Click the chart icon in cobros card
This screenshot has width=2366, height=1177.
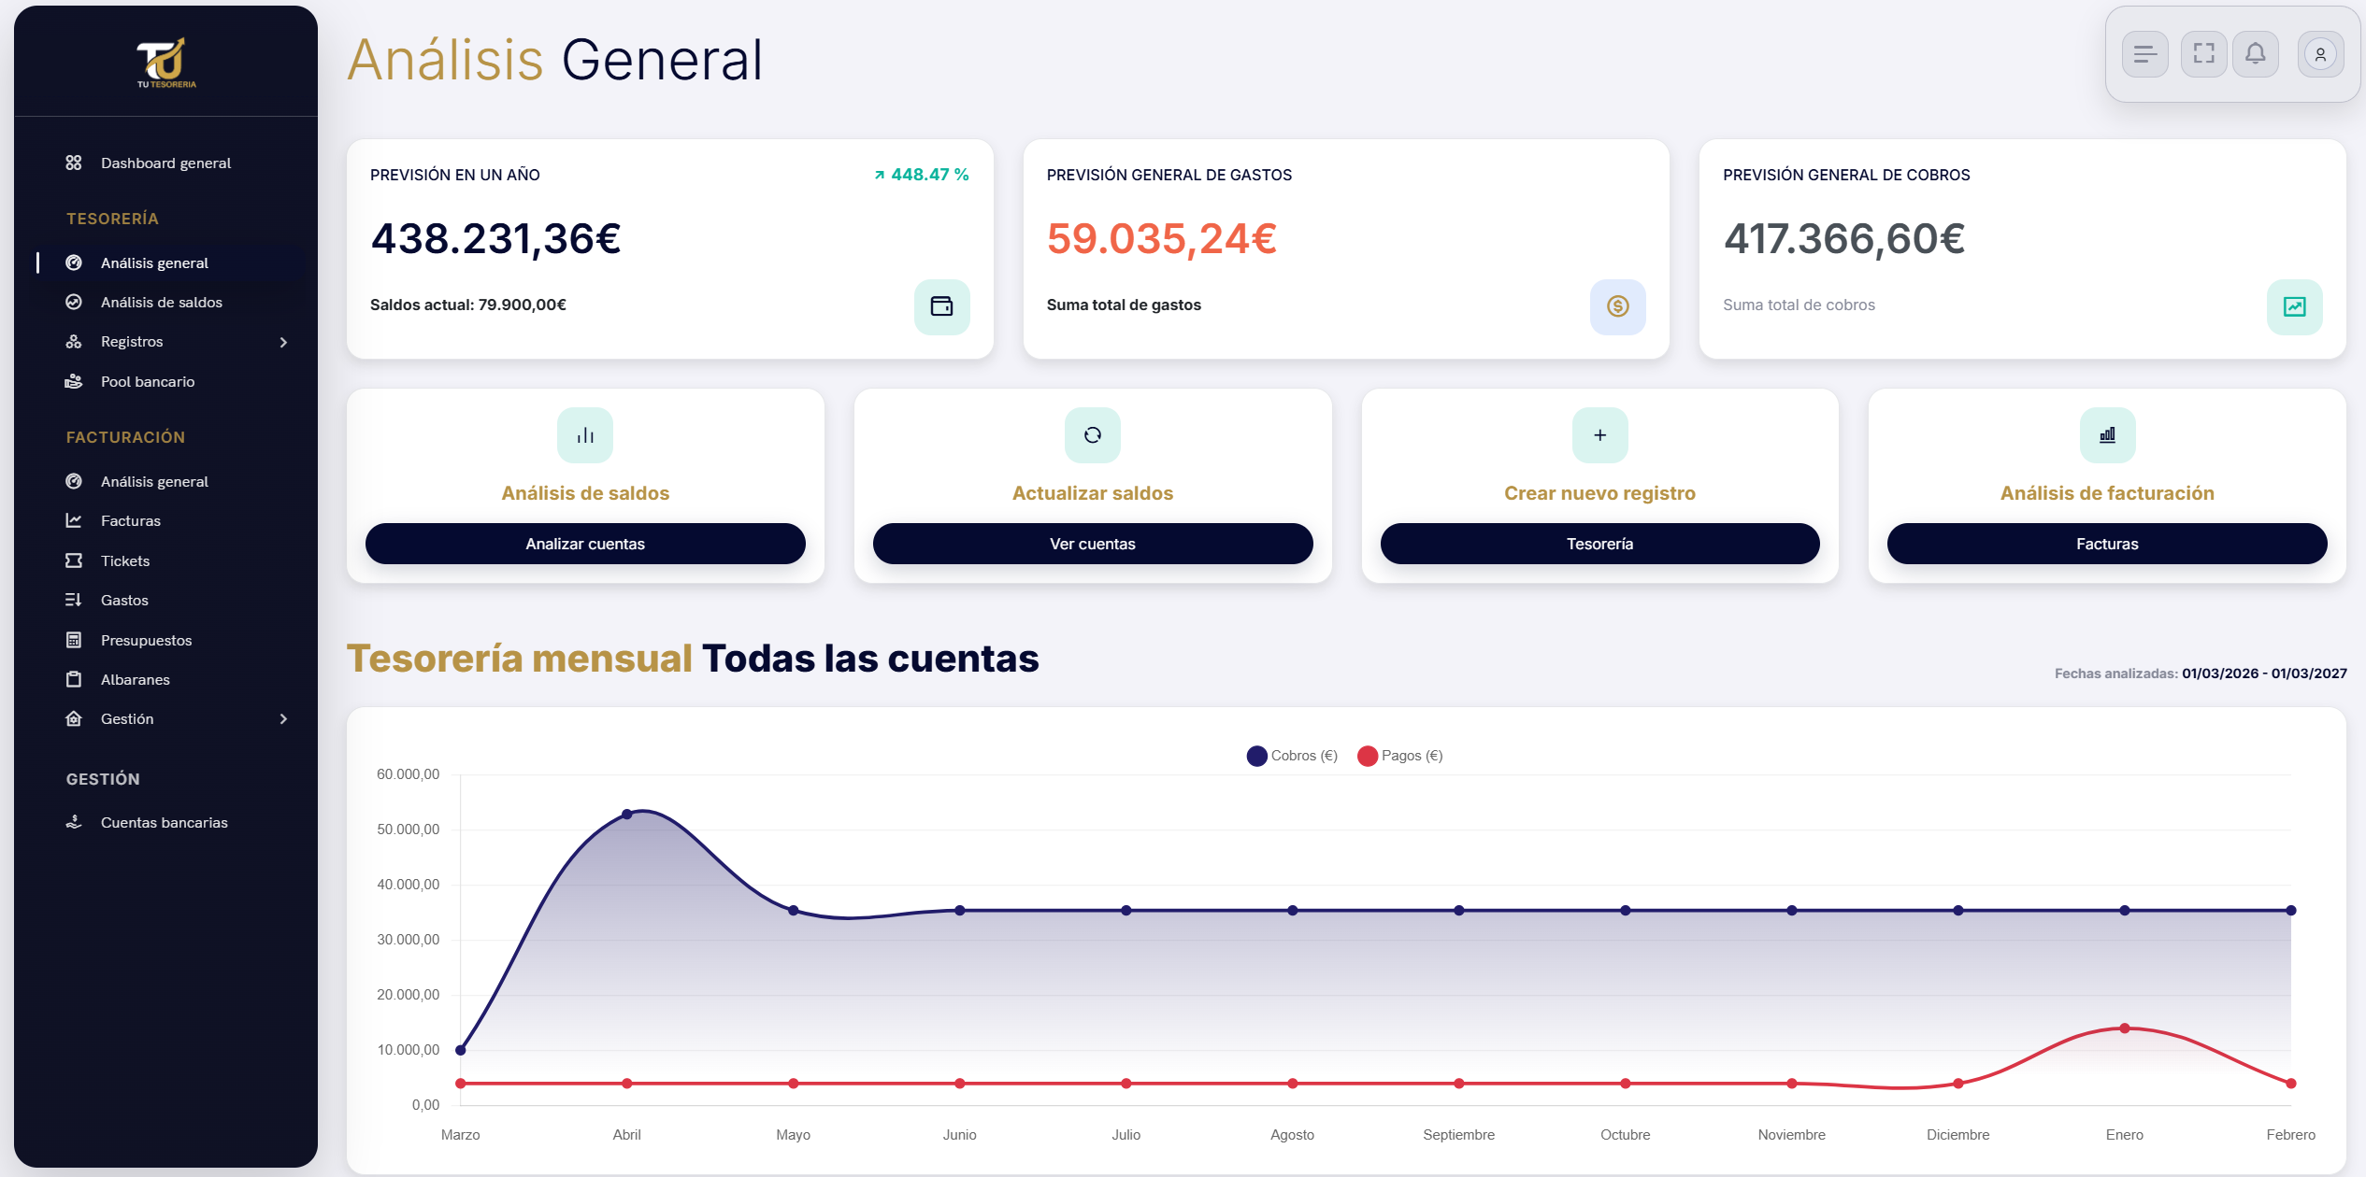[x=2295, y=306]
